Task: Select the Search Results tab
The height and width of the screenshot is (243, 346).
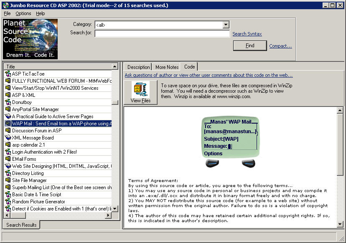Action: [21, 225]
